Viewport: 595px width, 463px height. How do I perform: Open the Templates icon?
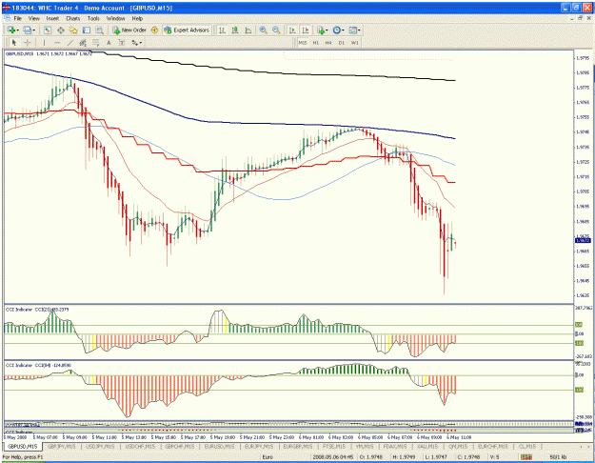click(353, 30)
